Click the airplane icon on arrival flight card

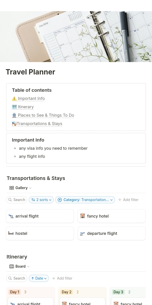pos(11,216)
